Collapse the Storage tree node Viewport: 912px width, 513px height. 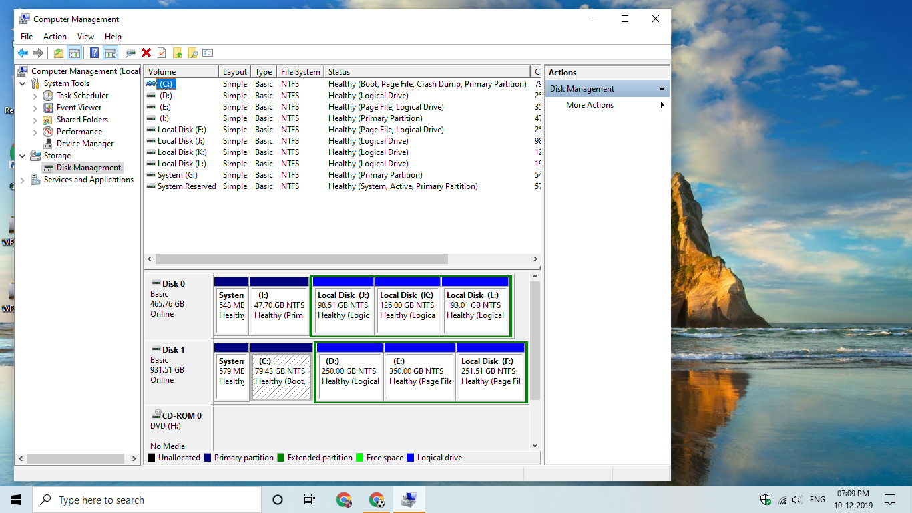coord(23,156)
